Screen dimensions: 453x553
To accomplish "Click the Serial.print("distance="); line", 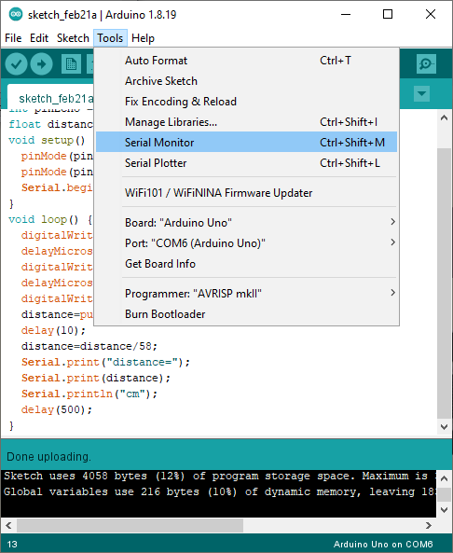I will [105, 362].
